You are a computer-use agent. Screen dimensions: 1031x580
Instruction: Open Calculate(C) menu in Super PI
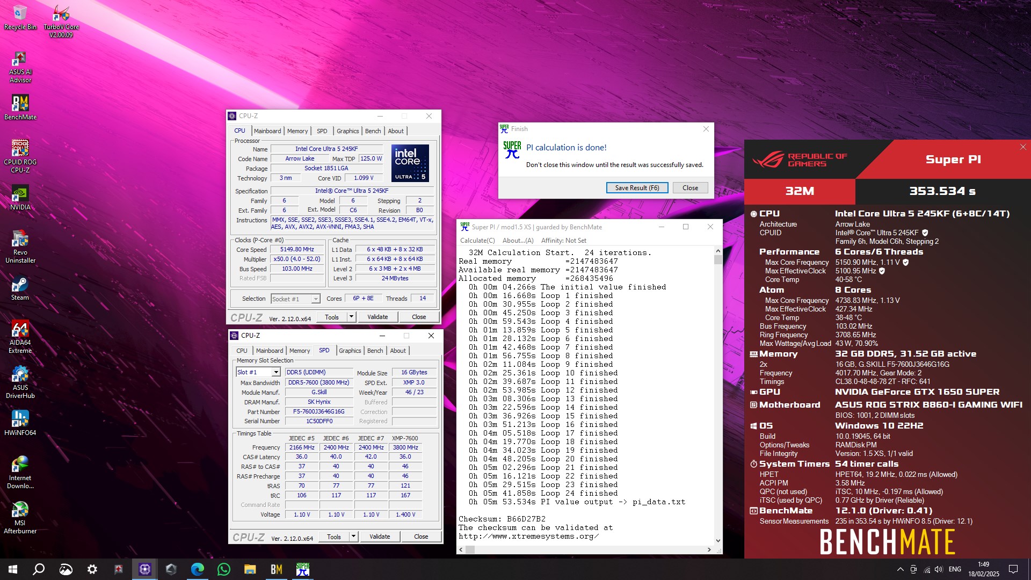477,241
